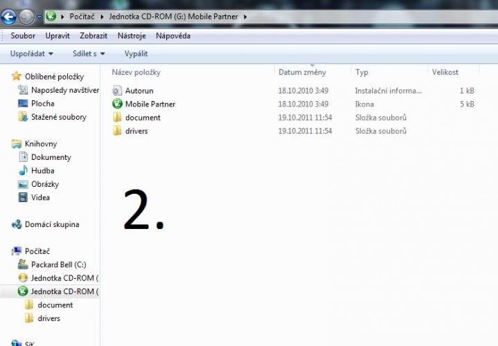Click the Packard Bell (C:) drive icon
The image size is (498, 346).
[23, 264]
